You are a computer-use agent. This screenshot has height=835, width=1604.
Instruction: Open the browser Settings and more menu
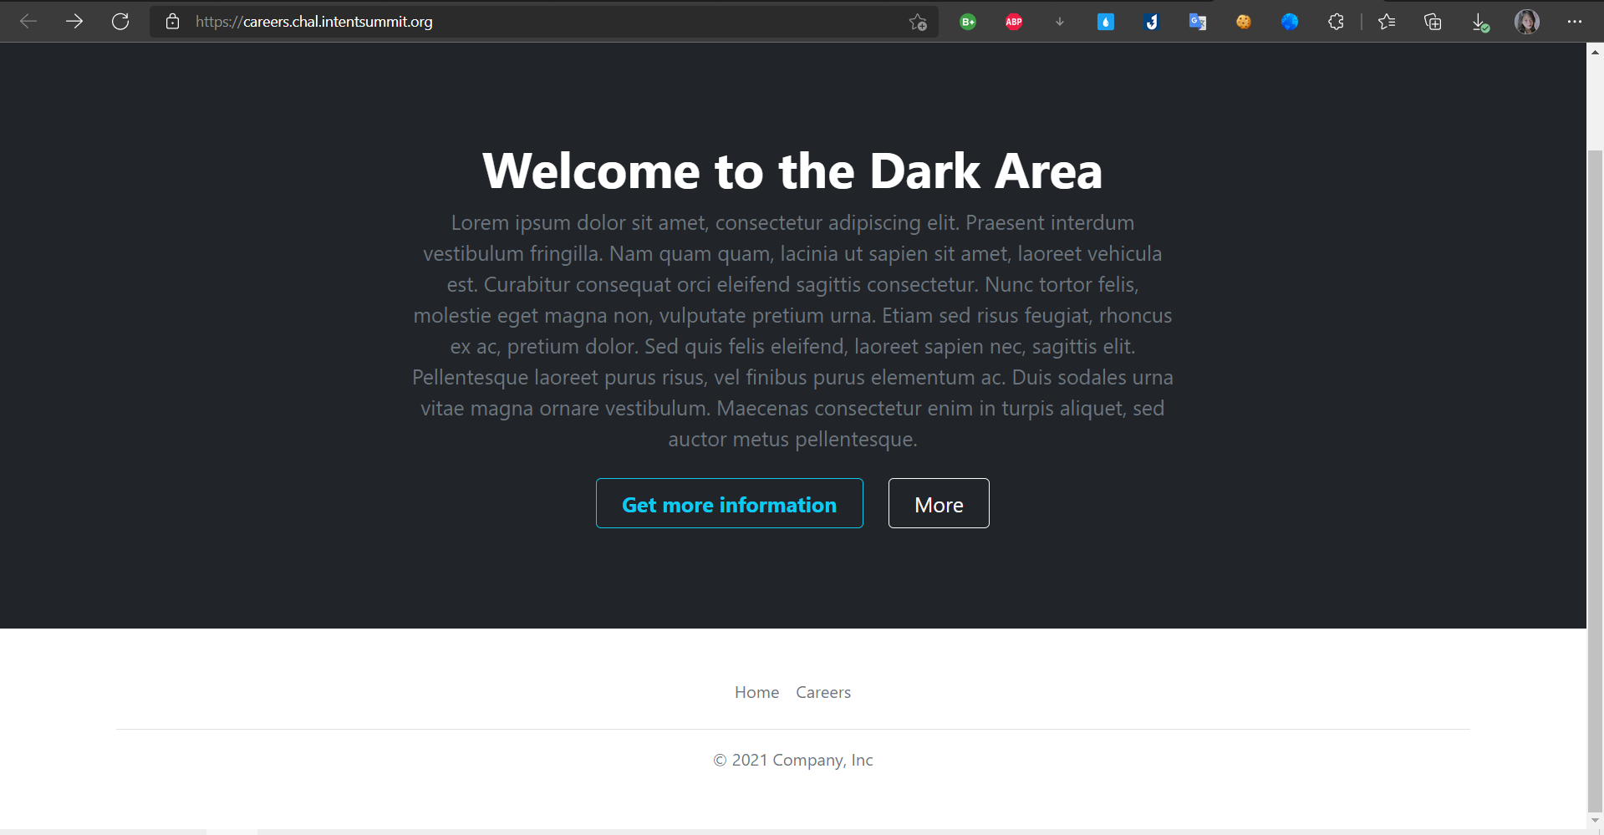click(1575, 22)
